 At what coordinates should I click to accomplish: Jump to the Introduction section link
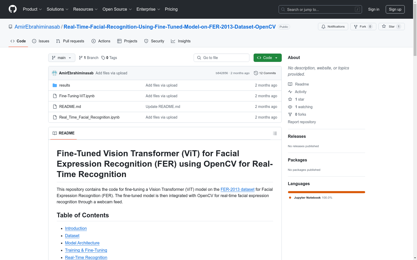click(x=76, y=228)
